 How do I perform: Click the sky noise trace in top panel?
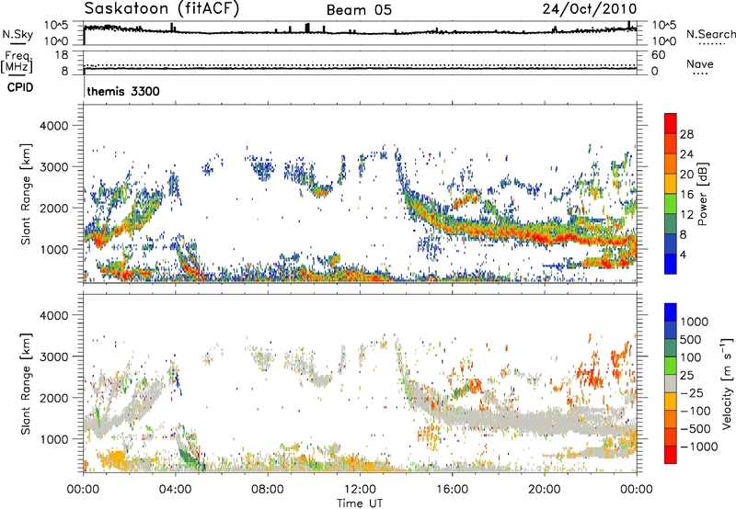(x=360, y=32)
